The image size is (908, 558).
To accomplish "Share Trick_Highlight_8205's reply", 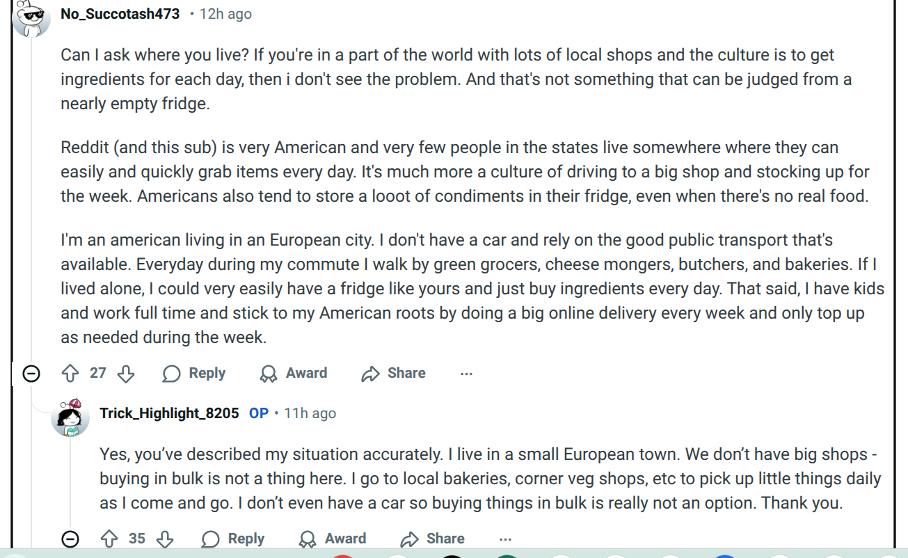I will 432,539.
